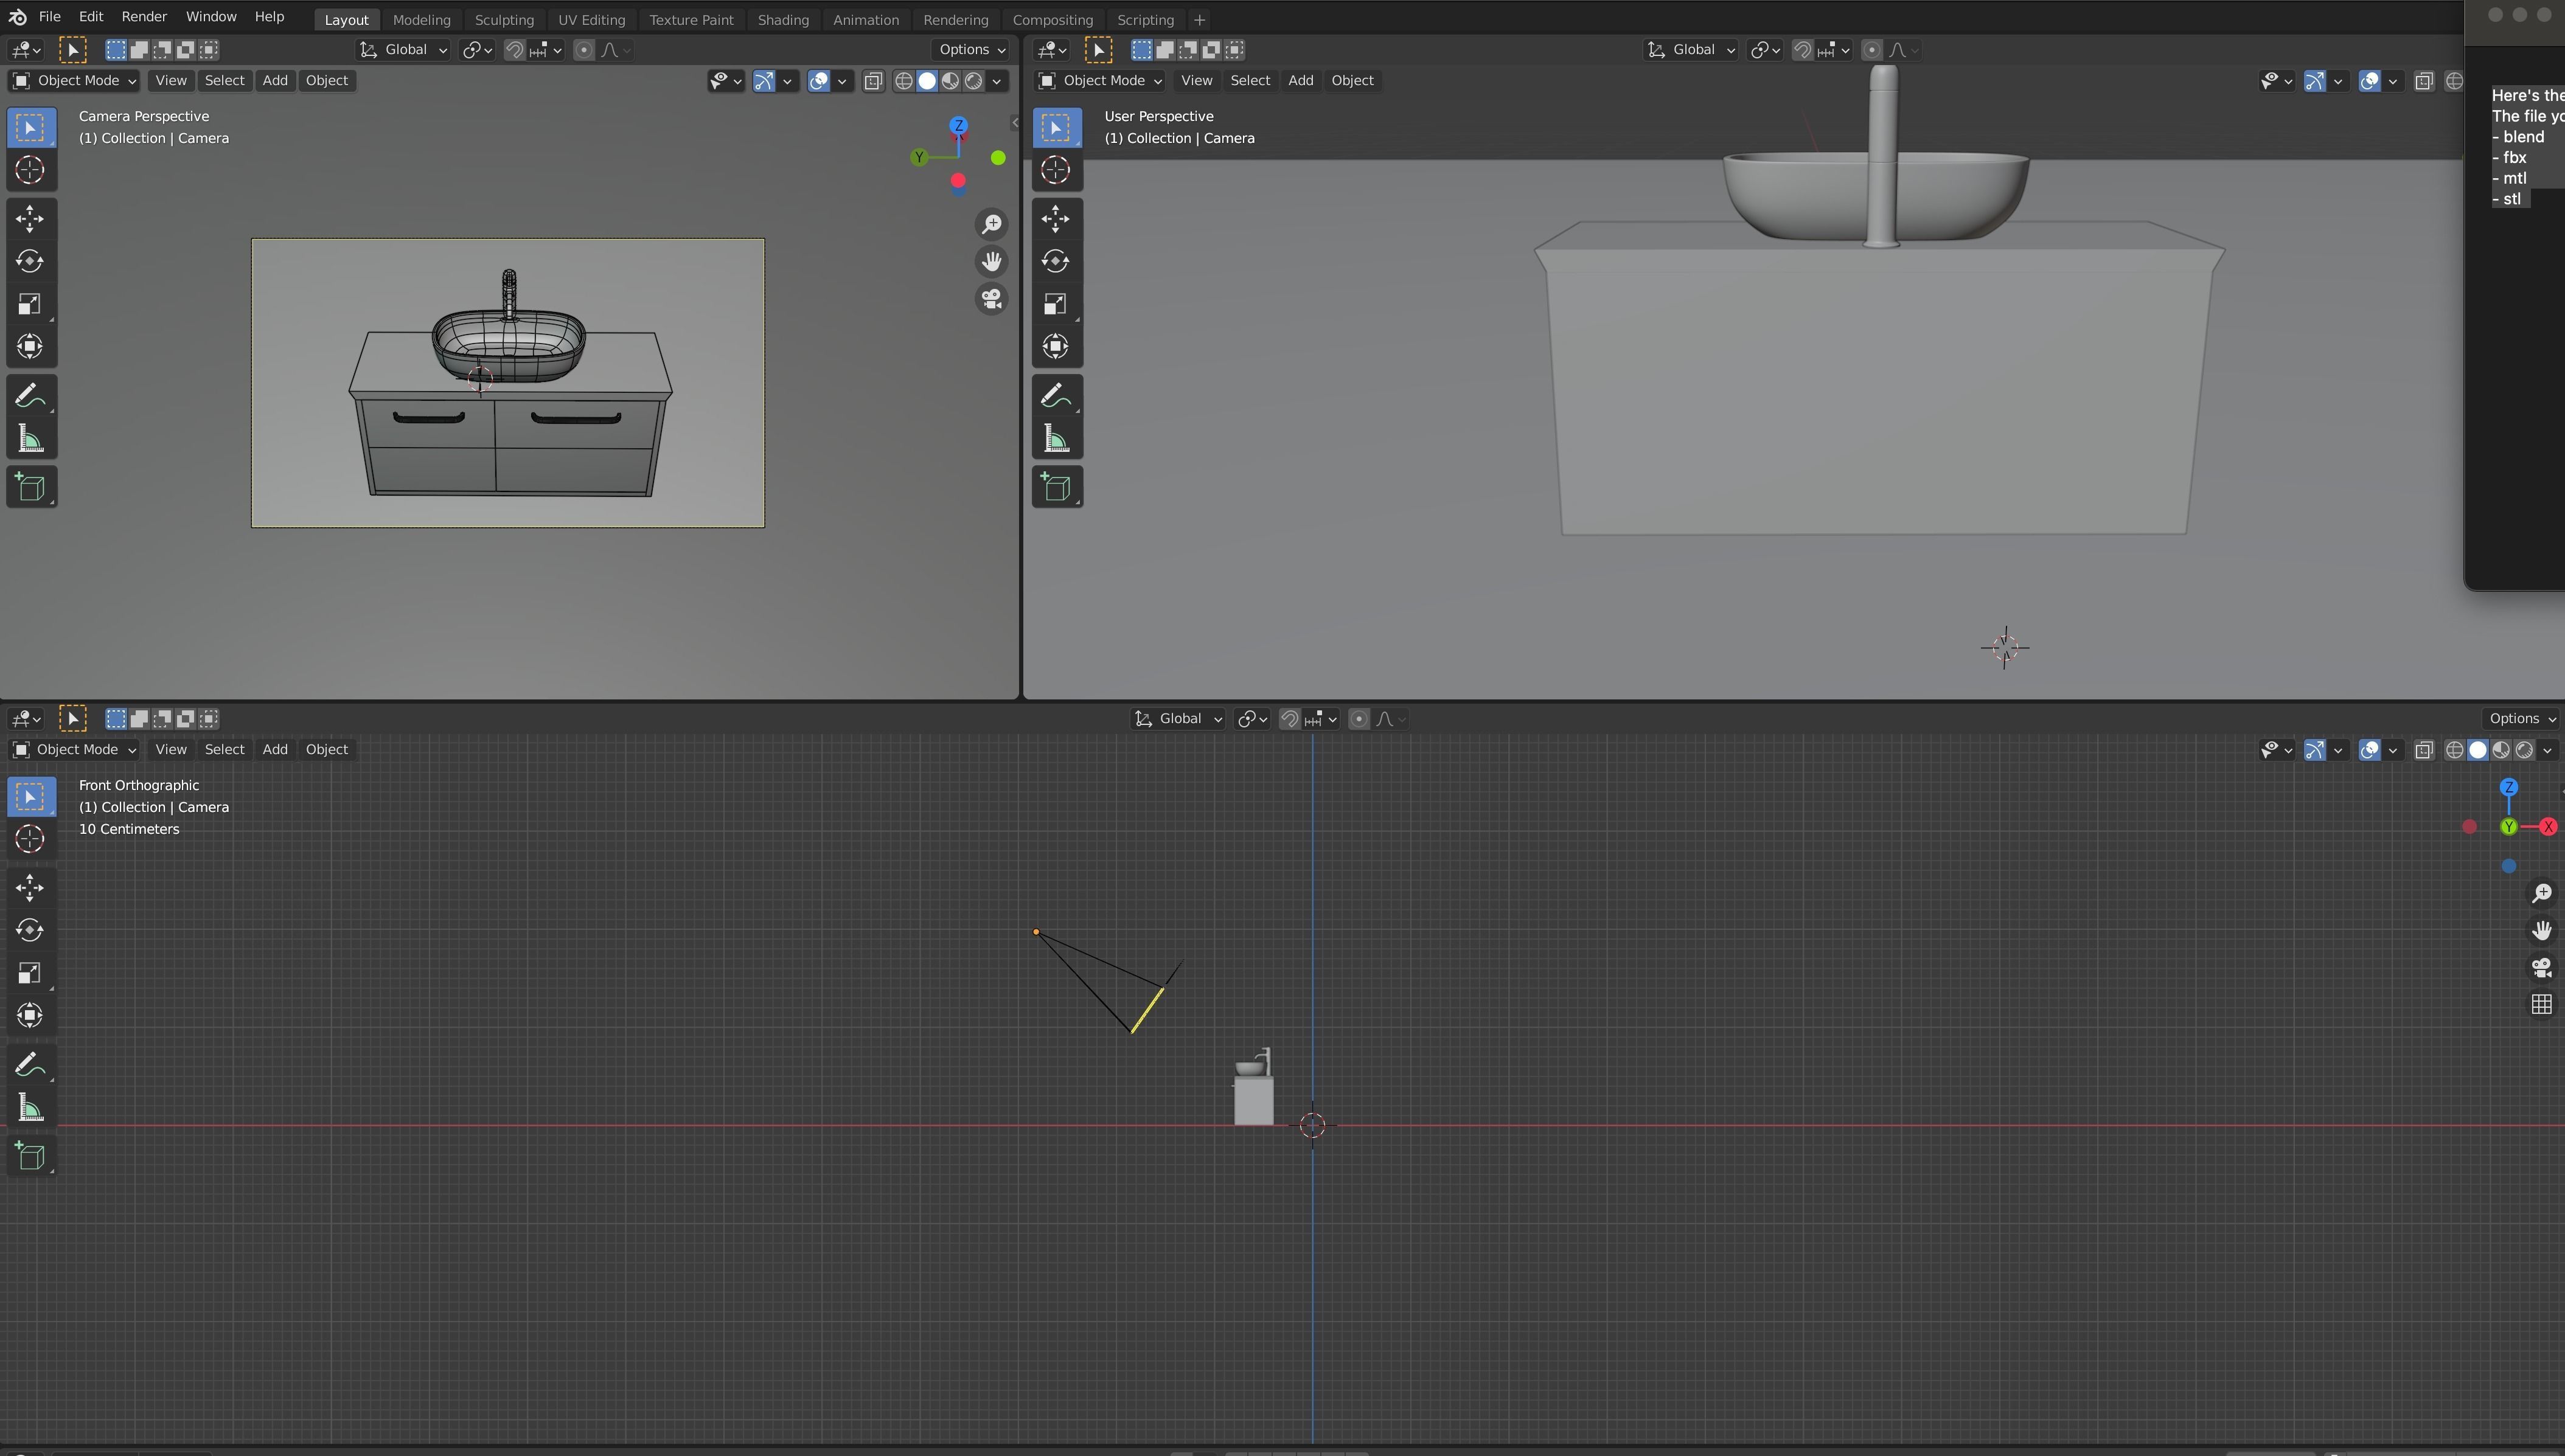
Task: Enable proportional editing in camera viewport header
Action: point(584,50)
